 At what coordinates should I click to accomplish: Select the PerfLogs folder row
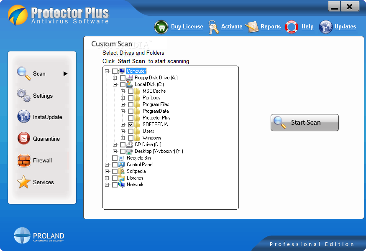151,98
